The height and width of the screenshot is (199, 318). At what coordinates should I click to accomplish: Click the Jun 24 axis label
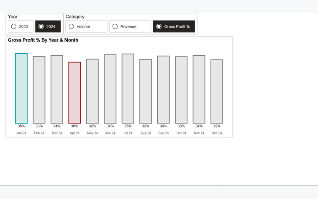(x=110, y=133)
